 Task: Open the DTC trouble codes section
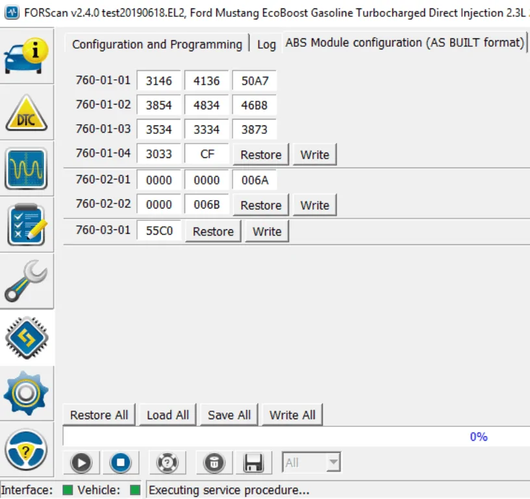pyautogui.click(x=27, y=112)
